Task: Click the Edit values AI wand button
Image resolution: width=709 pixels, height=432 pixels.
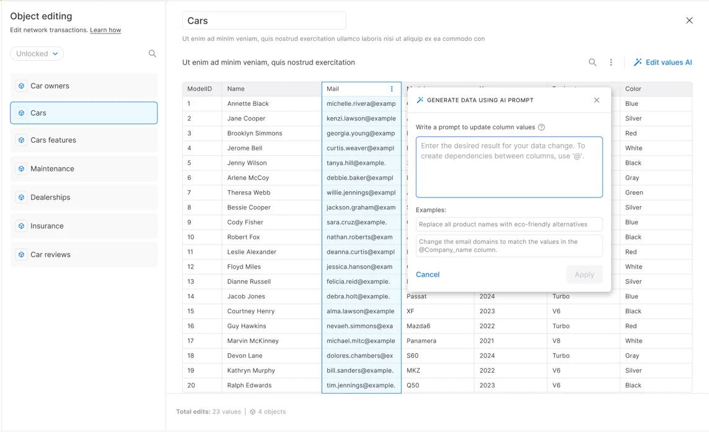Action: click(663, 63)
